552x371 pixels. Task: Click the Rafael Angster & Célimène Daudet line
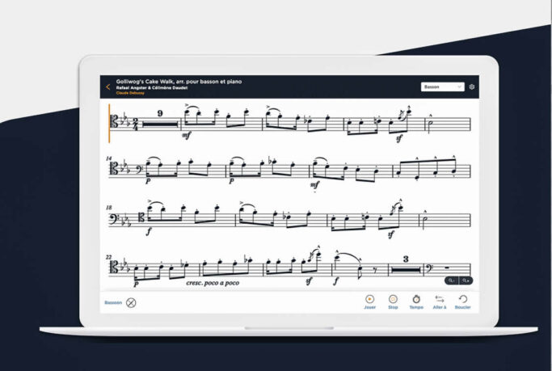coord(152,87)
